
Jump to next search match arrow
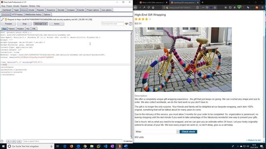pos(20,141)
